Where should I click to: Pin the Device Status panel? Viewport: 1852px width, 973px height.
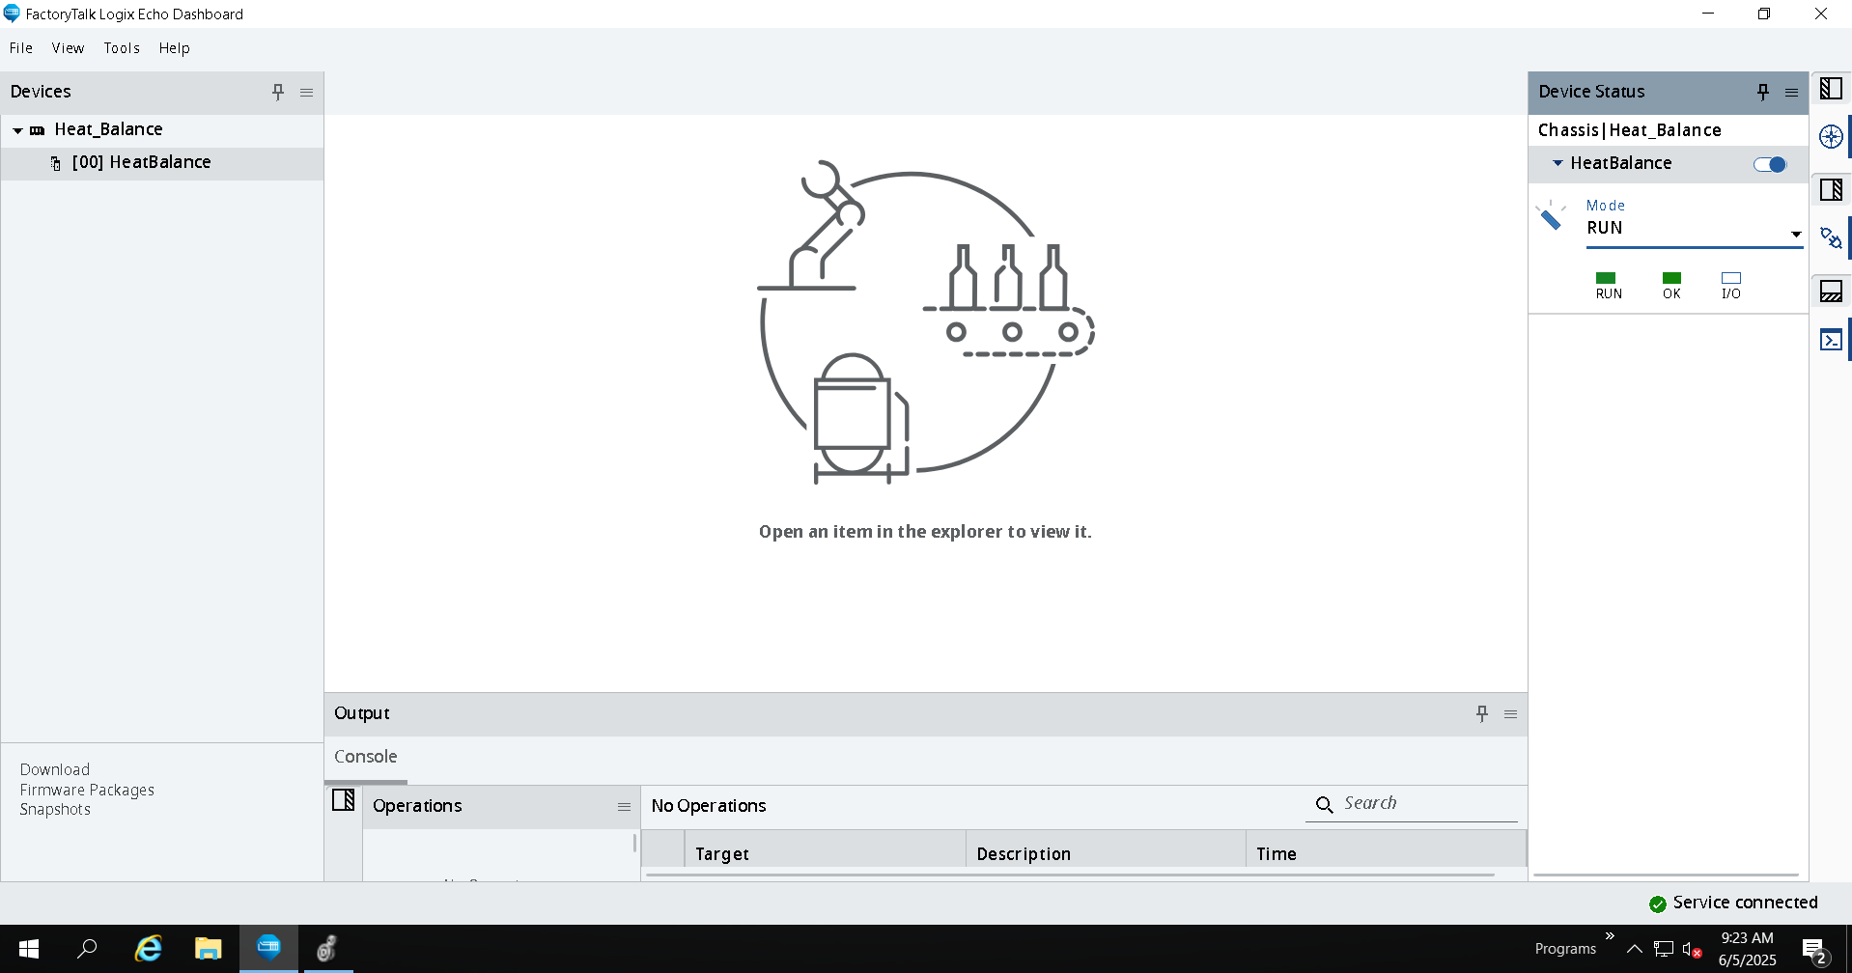[x=1763, y=92]
